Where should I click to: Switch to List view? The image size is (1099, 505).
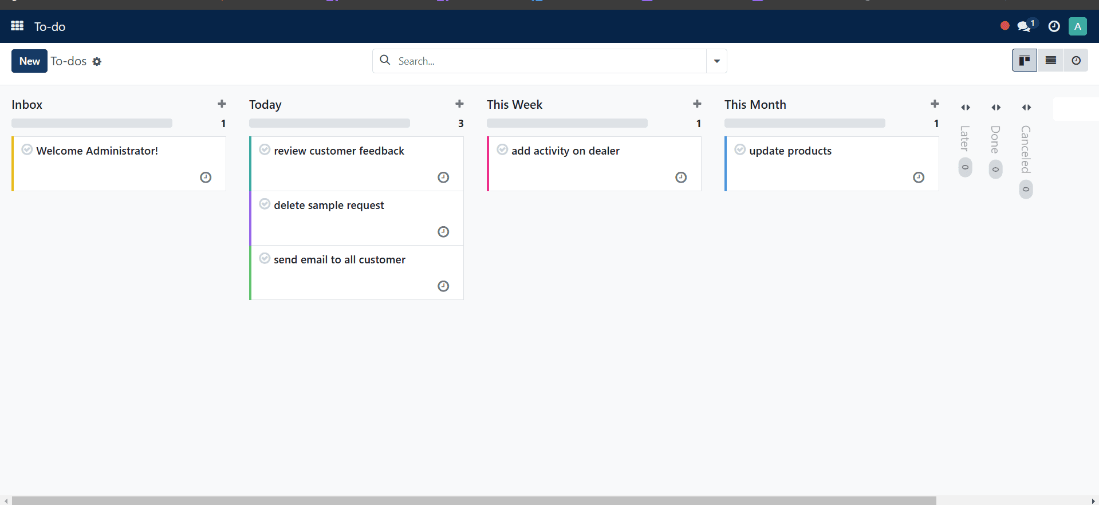click(x=1050, y=61)
